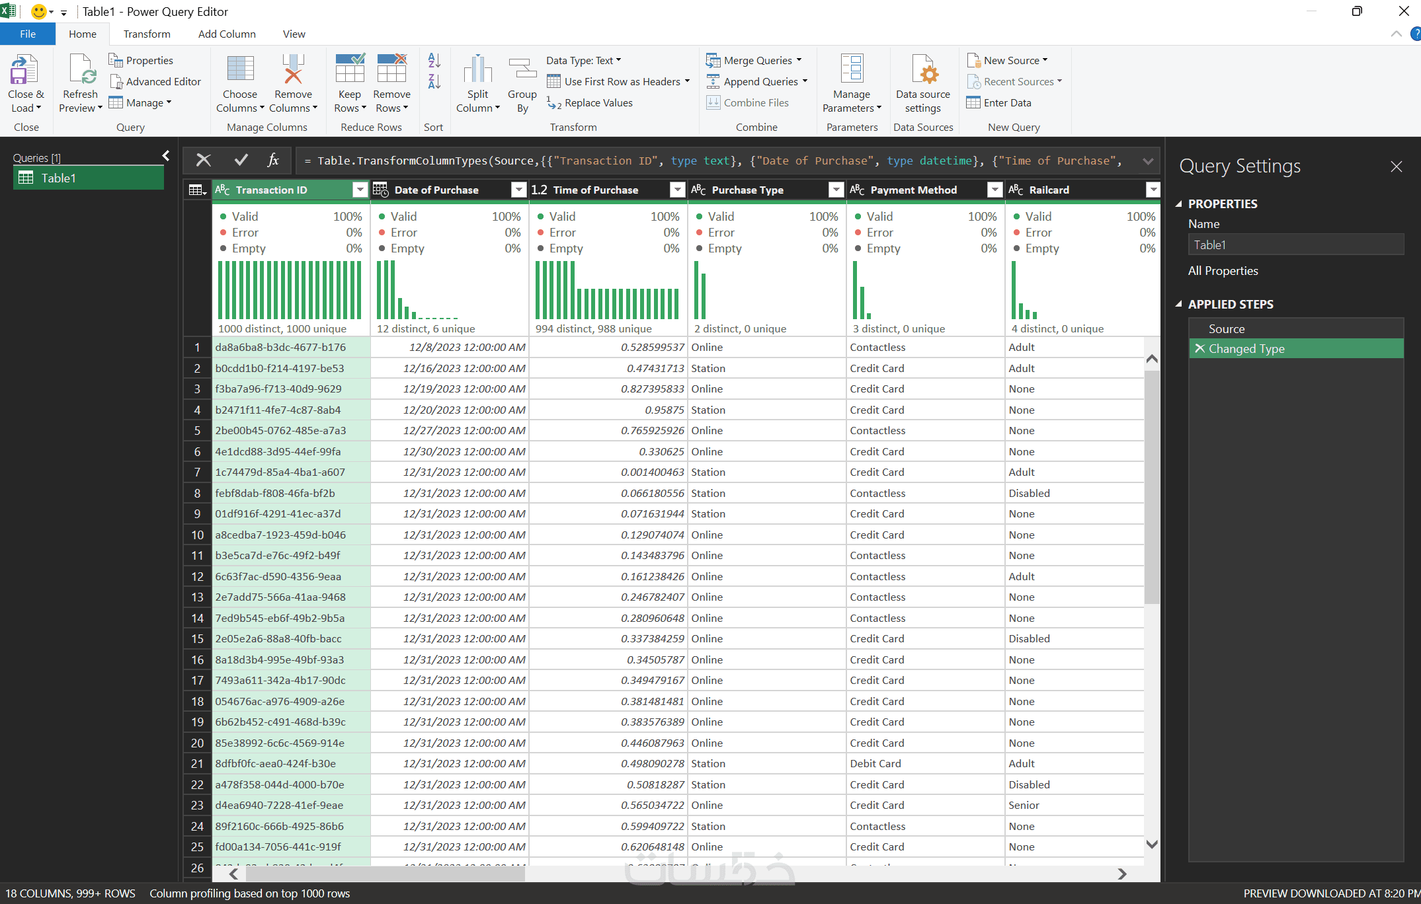Select the Changed Type applied step
The image size is (1421, 904).
(1296, 348)
